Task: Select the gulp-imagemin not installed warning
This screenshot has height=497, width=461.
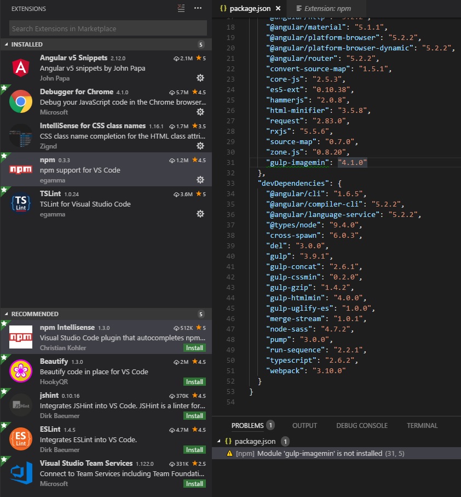Action: pyautogui.click(x=336, y=453)
